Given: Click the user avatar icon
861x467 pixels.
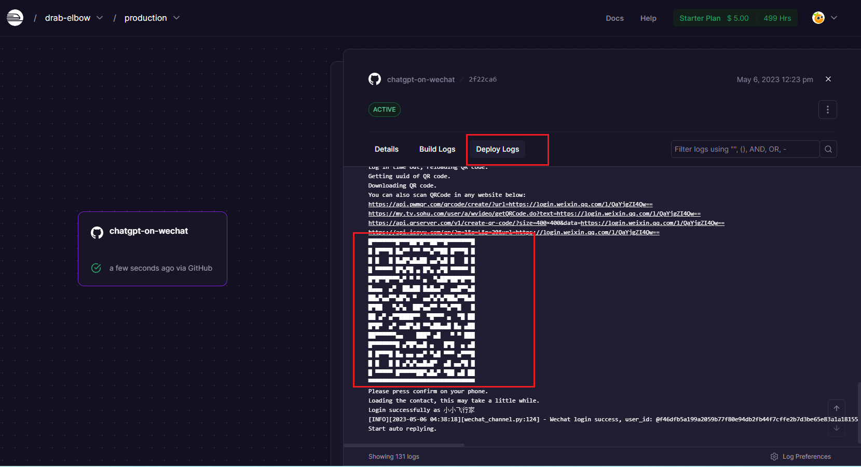Looking at the screenshot, I should 818,18.
